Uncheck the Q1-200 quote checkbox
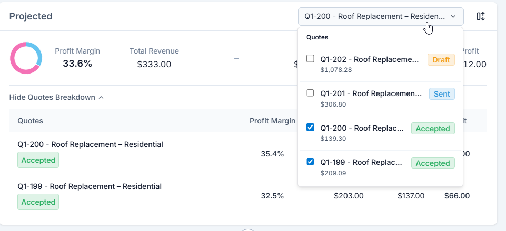This screenshot has width=506, height=231. coord(310,127)
